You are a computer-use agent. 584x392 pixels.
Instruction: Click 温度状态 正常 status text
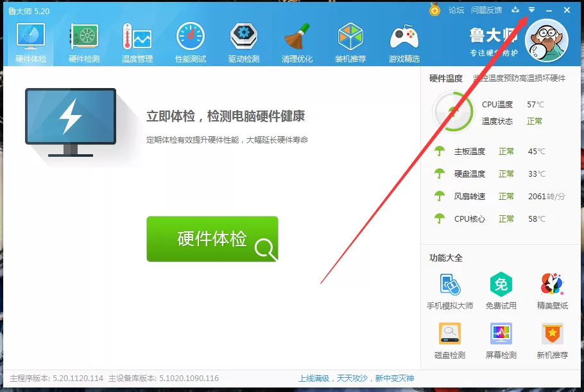tap(534, 121)
